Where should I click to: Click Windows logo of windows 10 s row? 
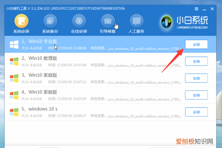[14, 112]
